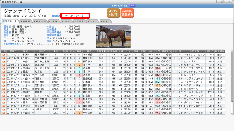This screenshot has height=131, width=234.
Task: Click the My注目馬に登録する button
Action: pyautogui.click(x=127, y=13)
